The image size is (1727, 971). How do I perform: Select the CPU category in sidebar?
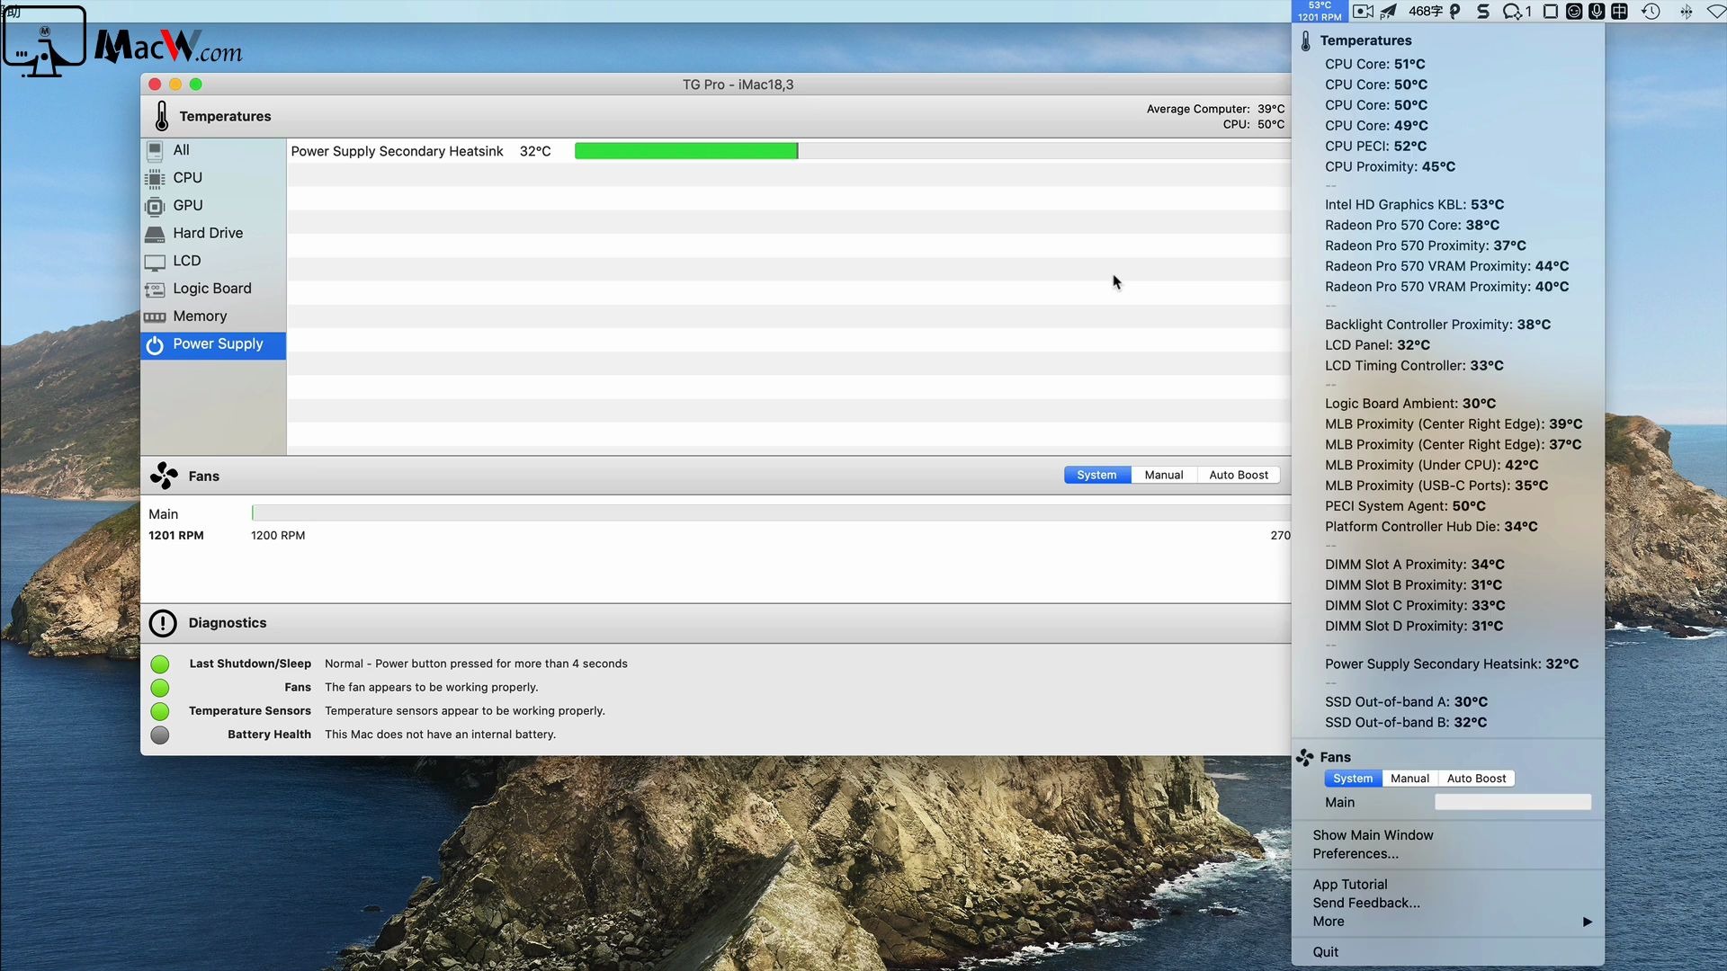(x=187, y=176)
